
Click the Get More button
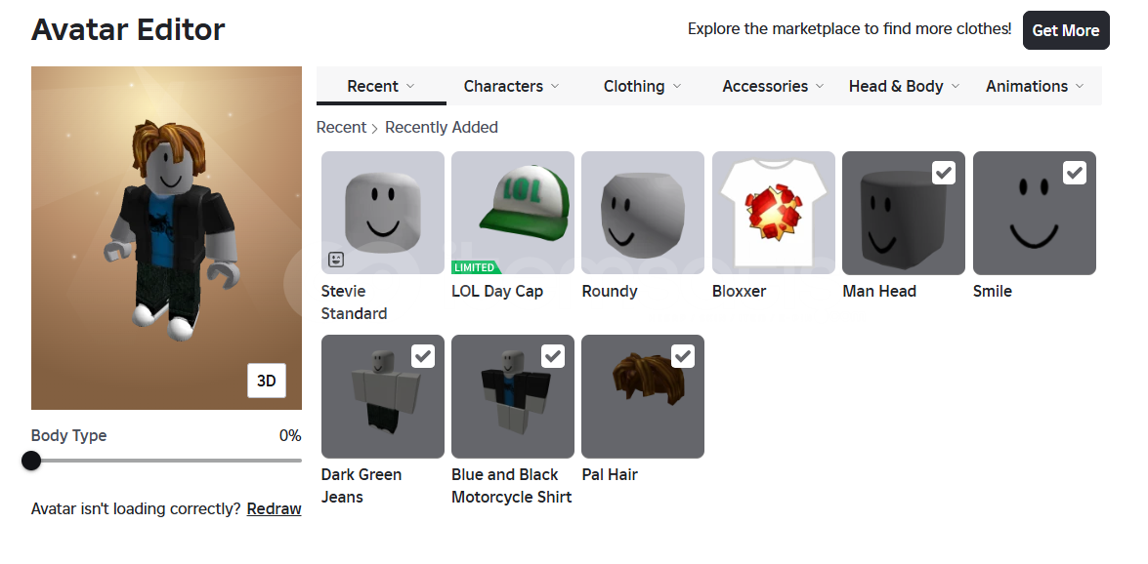(1066, 30)
